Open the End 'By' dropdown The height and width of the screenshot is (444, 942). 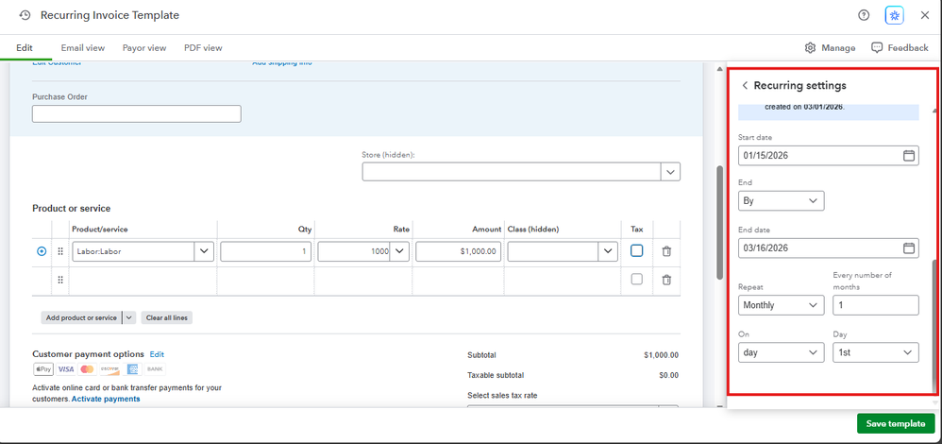pyautogui.click(x=781, y=201)
